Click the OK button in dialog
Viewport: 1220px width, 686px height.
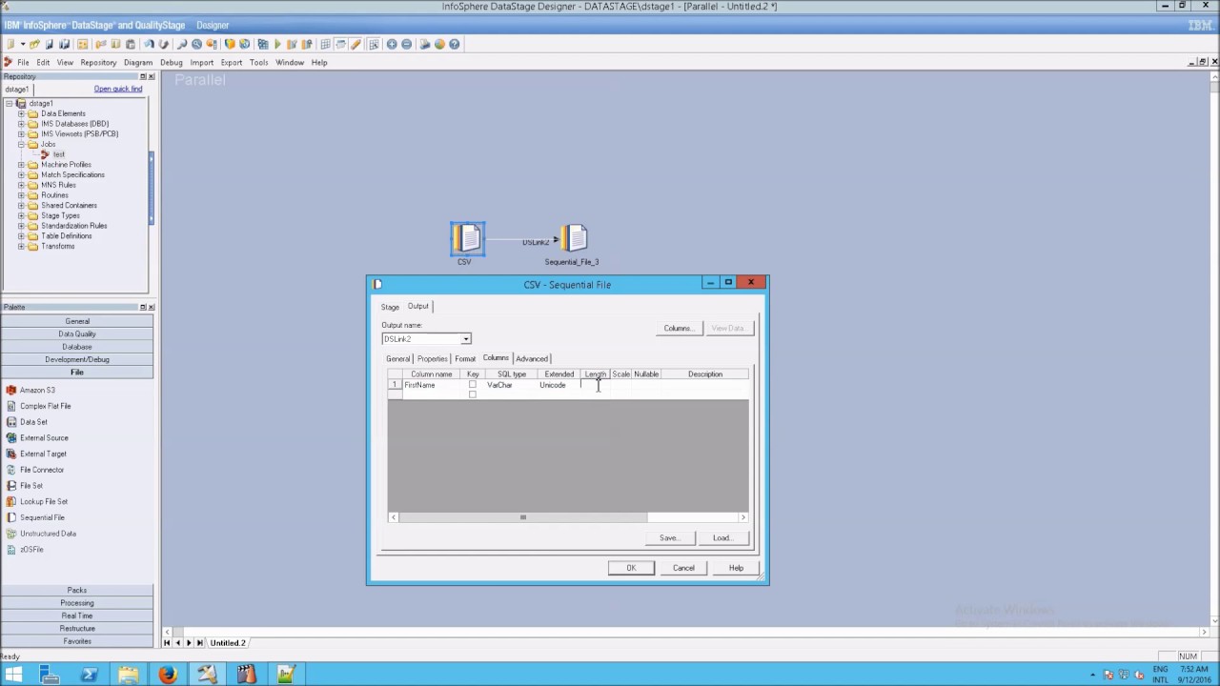tap(631, 568)
